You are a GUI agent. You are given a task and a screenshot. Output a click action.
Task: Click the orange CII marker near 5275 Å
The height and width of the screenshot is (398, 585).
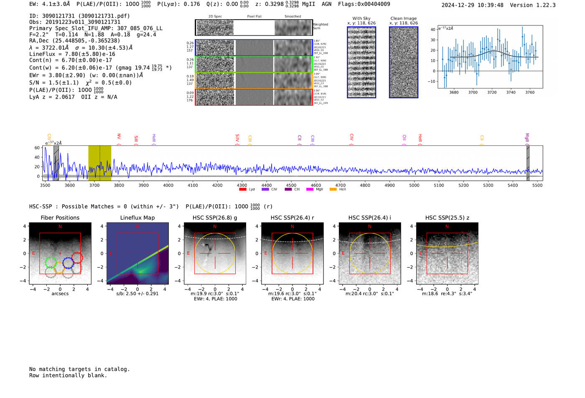(482, 140)
